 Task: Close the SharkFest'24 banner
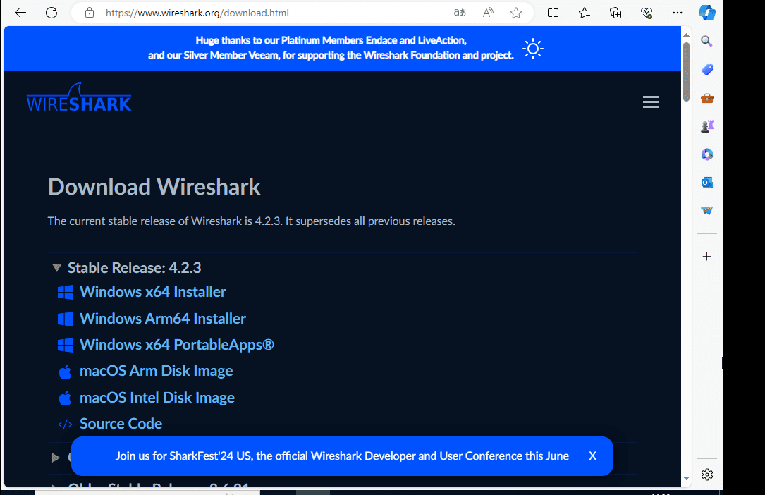click(592, 456)
